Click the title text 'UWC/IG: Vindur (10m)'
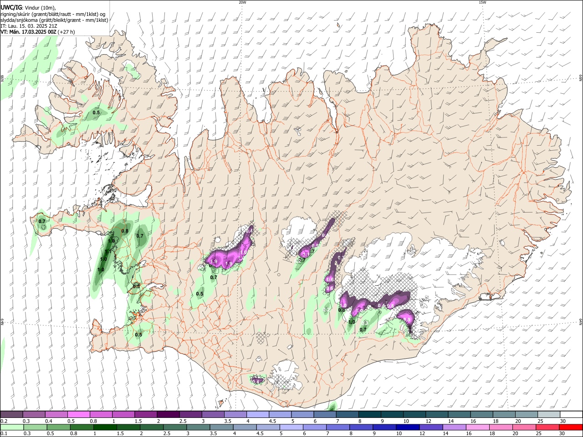583x437 pixels. tap(28, 8)
